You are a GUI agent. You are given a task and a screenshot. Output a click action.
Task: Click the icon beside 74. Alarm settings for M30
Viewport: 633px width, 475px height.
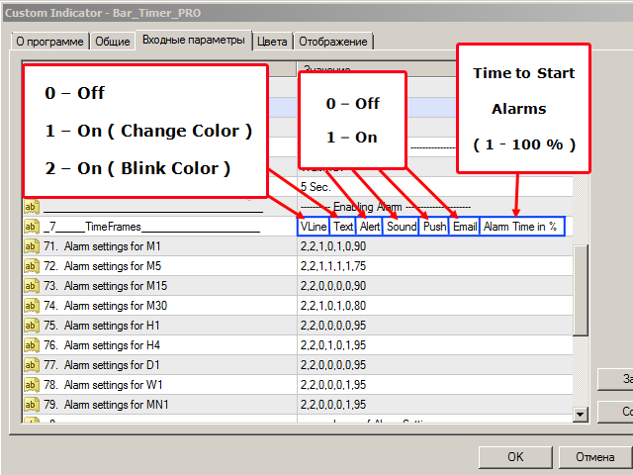pos(31,306)
